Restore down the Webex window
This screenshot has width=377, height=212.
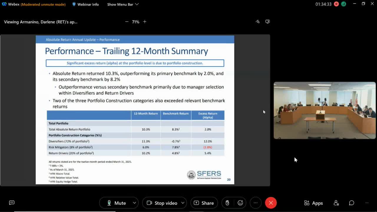coord(363,4)
